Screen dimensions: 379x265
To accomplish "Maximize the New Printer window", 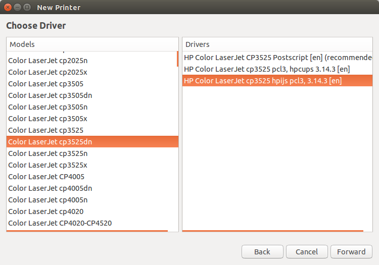I will tap(27, 8).
